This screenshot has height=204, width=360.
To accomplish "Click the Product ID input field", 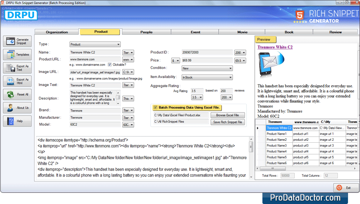I will tap(207, 52).
